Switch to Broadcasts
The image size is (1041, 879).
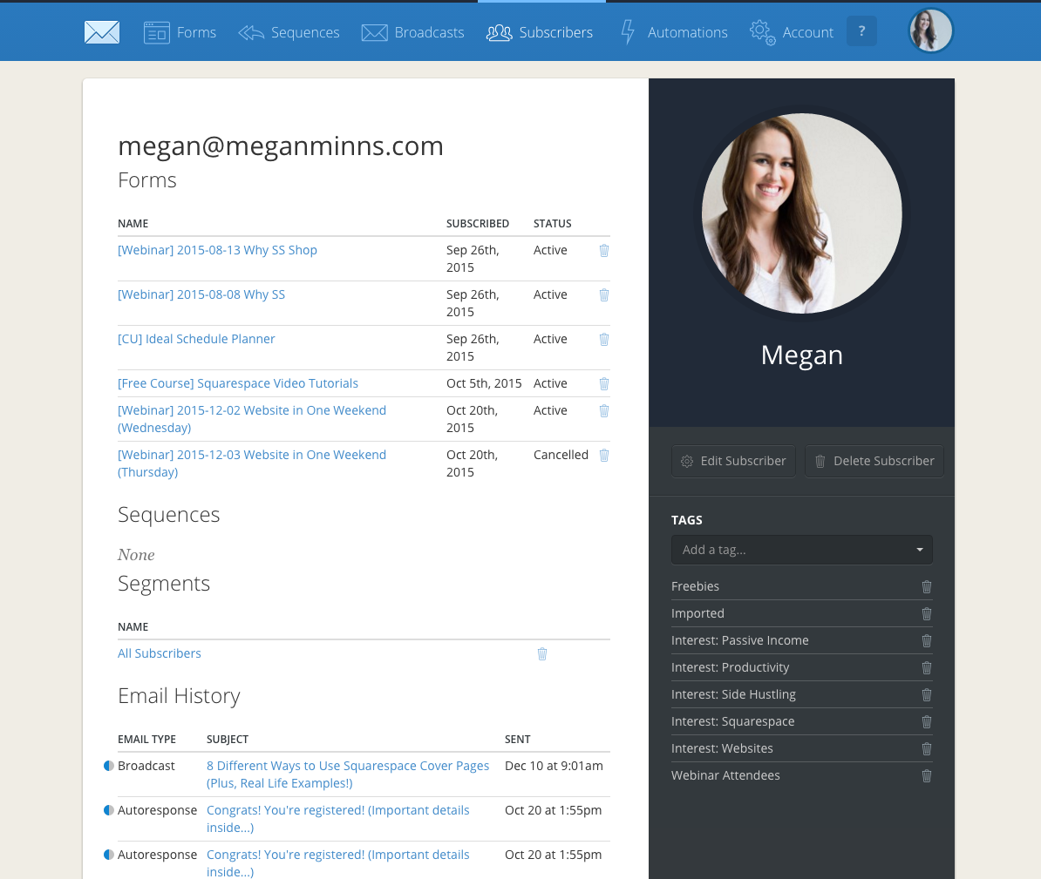[413, 32]
